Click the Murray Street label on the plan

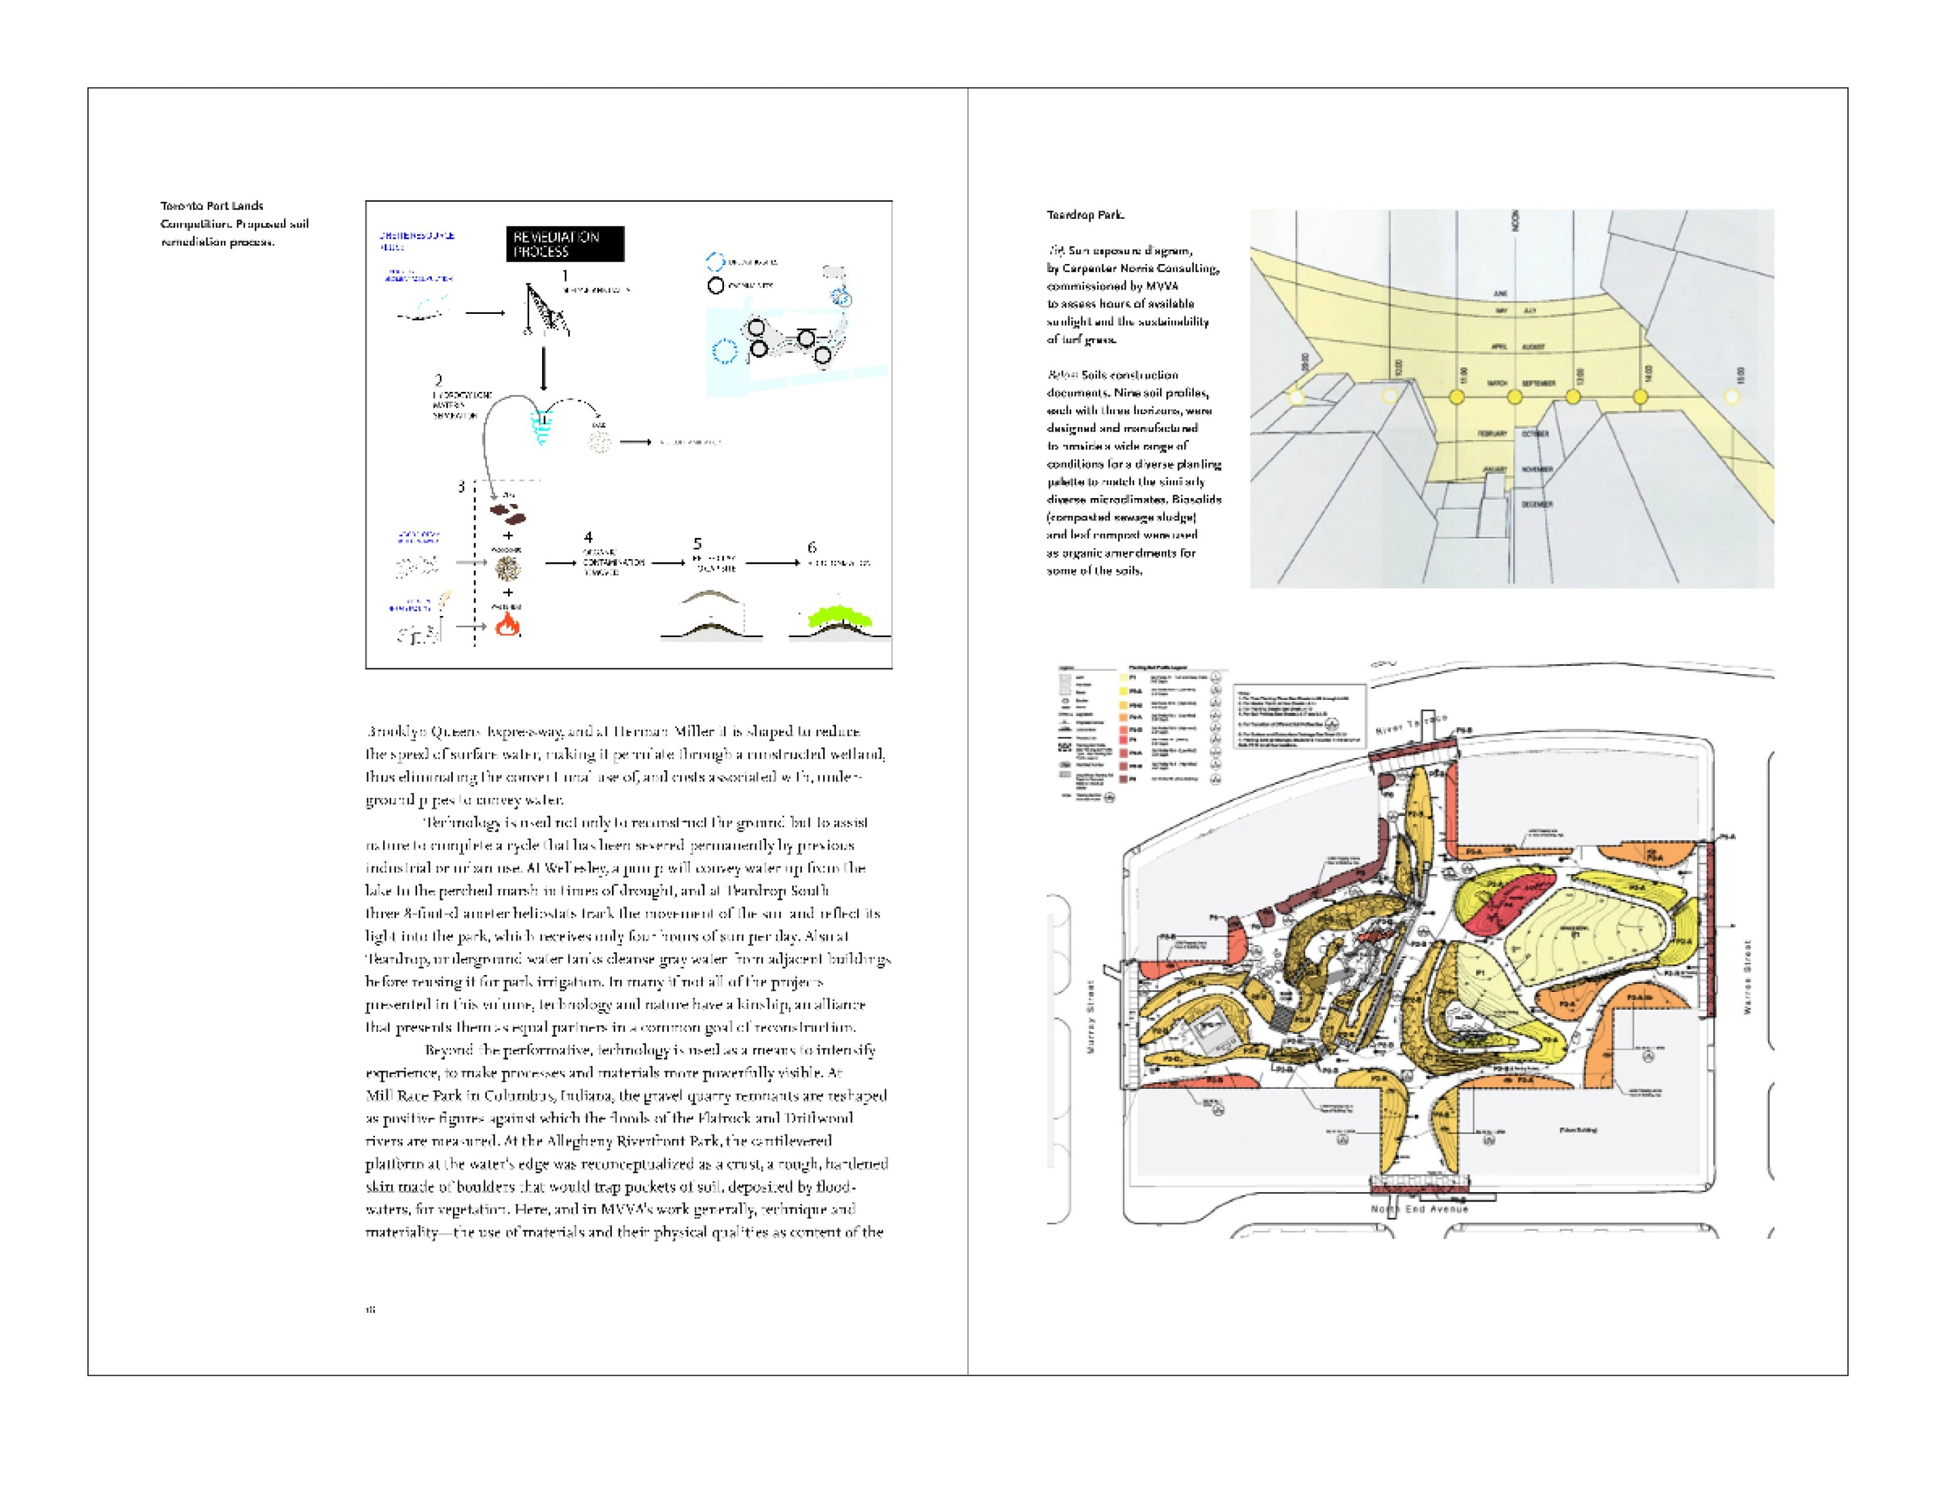[x=1091, y=1017]
